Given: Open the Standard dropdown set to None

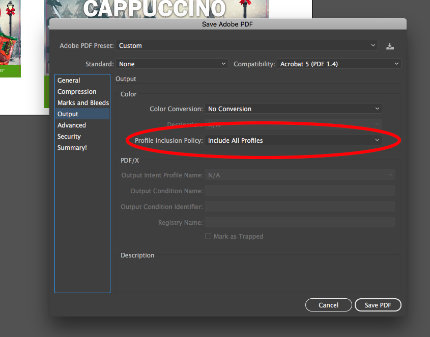Looking at the screenshot, I should pyautogui.click(x=171, y=64).
